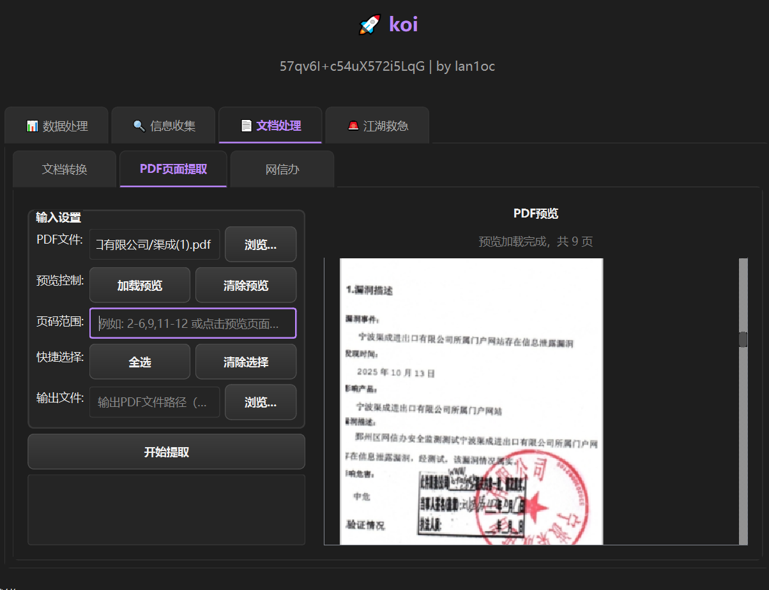Open the 网信办 sub-tab
The image size is (769, 590).
coord(282,169)
